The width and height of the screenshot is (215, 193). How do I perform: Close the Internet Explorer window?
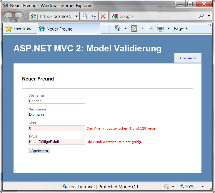[204, 4]
